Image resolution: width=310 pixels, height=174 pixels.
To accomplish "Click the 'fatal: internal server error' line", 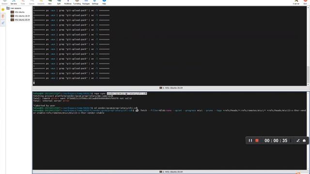I will pos(51,101).
